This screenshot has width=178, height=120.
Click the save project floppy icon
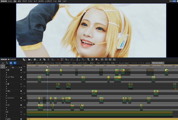[x=35, y=60]
